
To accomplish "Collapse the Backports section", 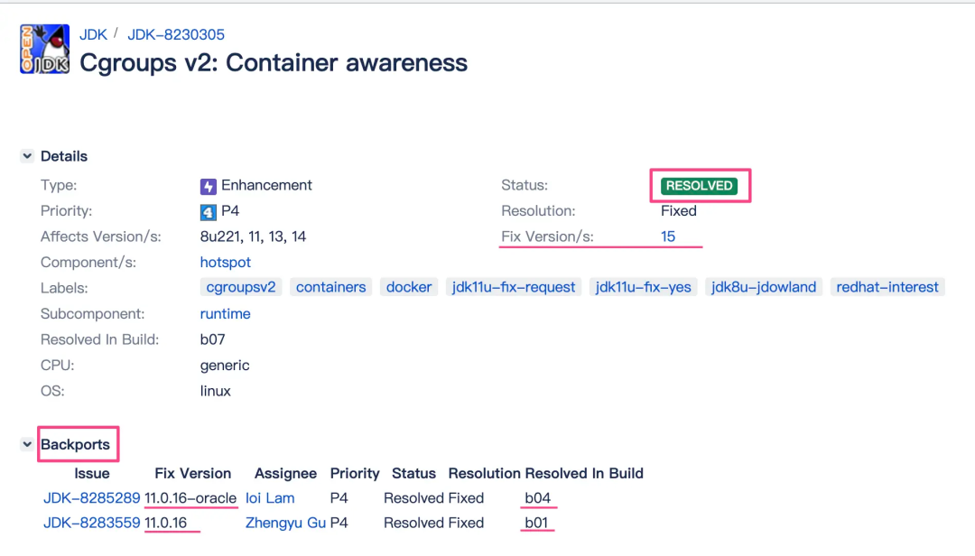I will [27, 445].
